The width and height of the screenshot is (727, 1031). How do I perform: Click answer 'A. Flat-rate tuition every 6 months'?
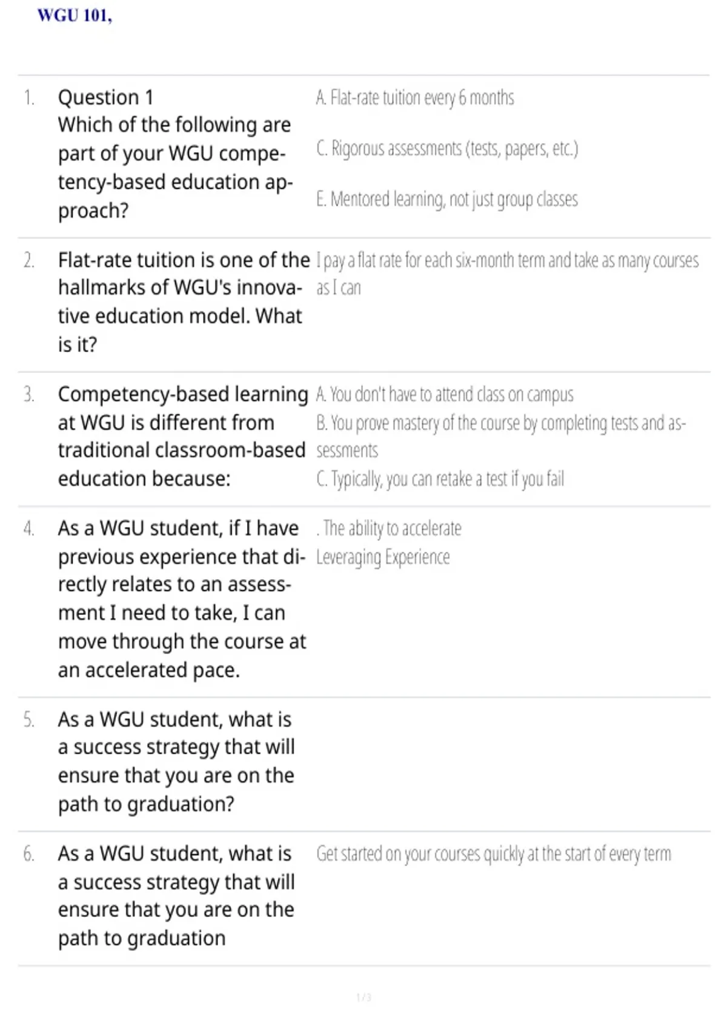pyautogui.click(x=415, y=98)
